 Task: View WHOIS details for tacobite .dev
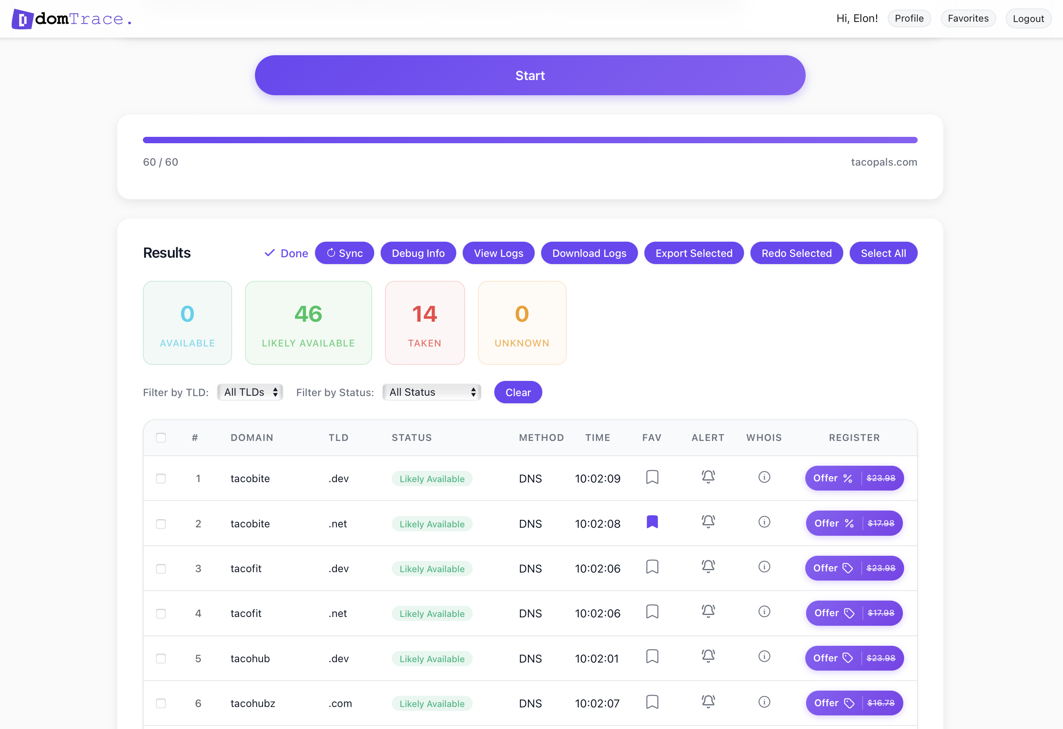coord(764,477)
